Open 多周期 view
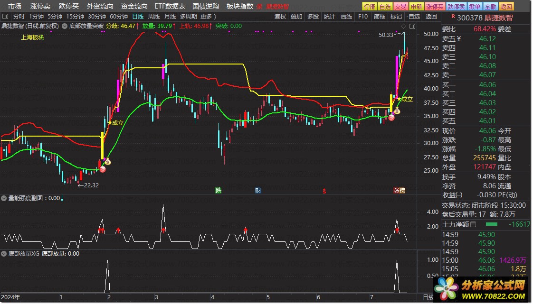 pyautogui.click(x=188, y=16)
